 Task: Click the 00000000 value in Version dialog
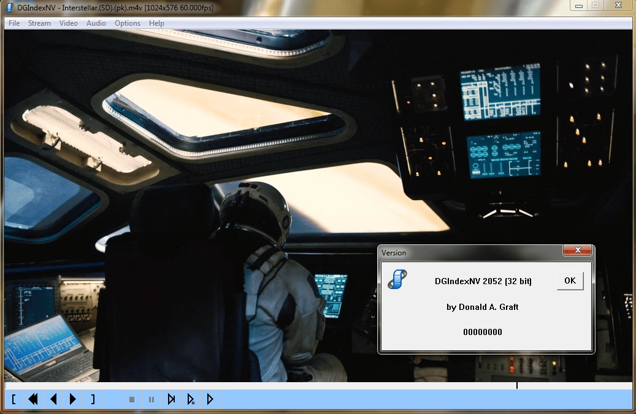482,332
